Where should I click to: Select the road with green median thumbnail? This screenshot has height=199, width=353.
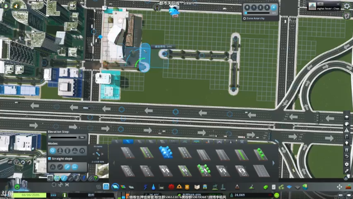coord(241,155)
